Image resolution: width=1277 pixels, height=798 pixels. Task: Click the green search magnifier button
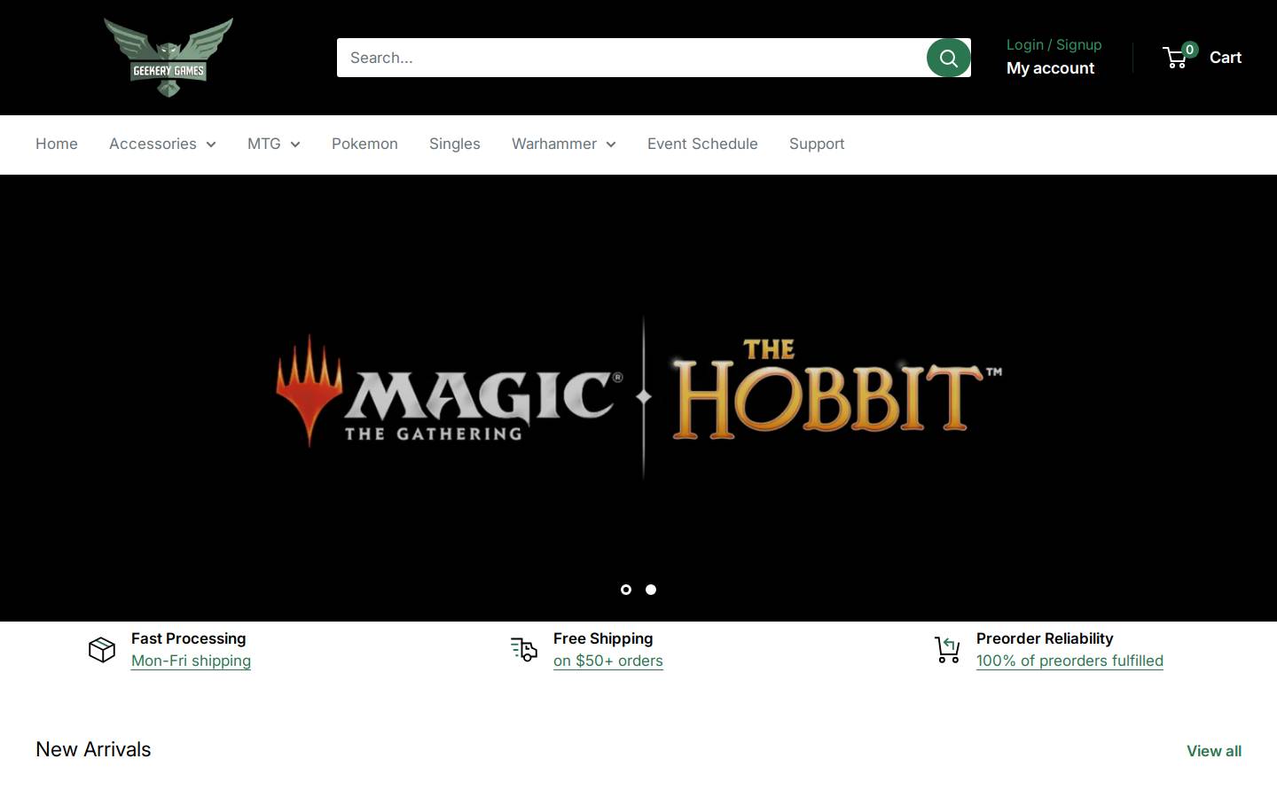click(x=948, y=58)
